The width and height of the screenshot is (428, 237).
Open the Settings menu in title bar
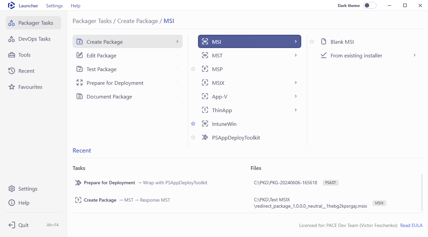click(54, 6)
